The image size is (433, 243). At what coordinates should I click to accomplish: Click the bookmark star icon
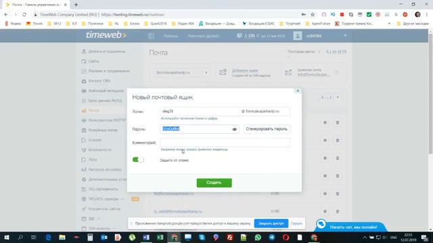coord(313,15)
